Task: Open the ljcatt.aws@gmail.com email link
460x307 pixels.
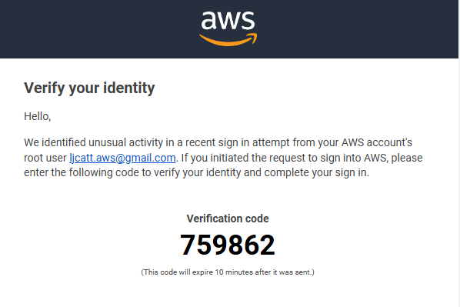Action: 122,158
